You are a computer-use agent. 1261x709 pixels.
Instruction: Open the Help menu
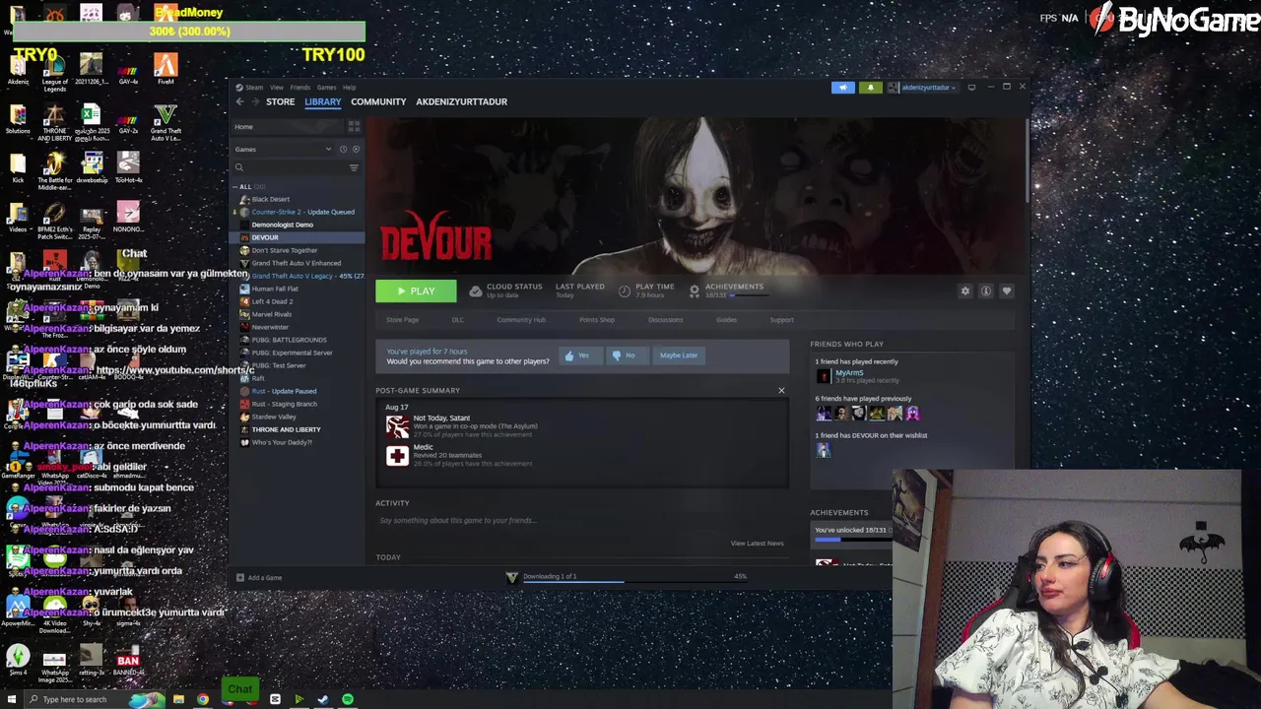point(349,88)
